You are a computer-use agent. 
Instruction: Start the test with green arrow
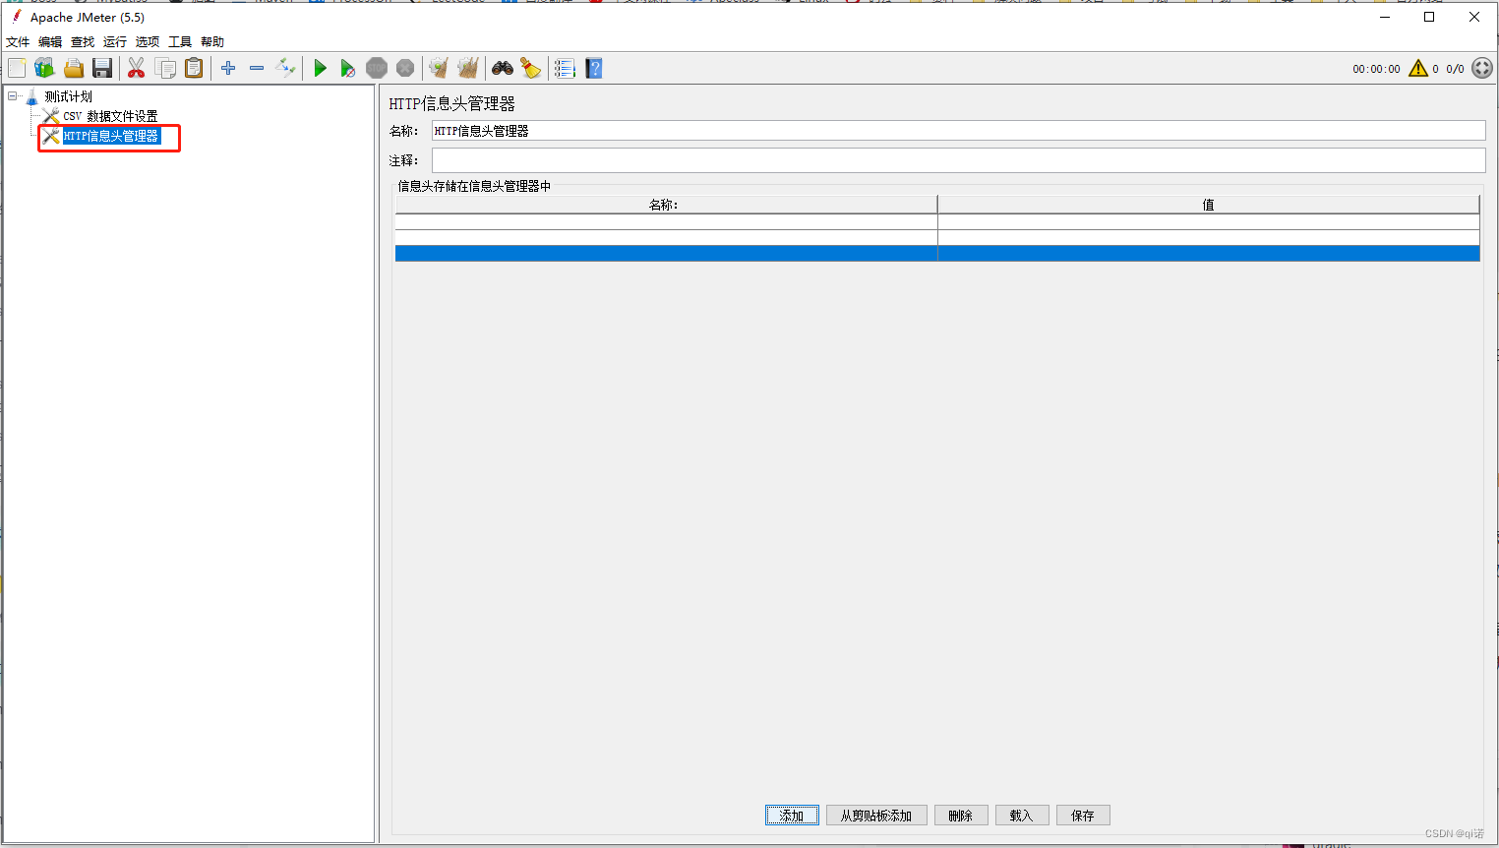[320, 68]
